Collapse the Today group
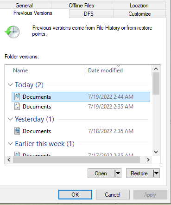The image size is (171, 205). coord(10,85)
